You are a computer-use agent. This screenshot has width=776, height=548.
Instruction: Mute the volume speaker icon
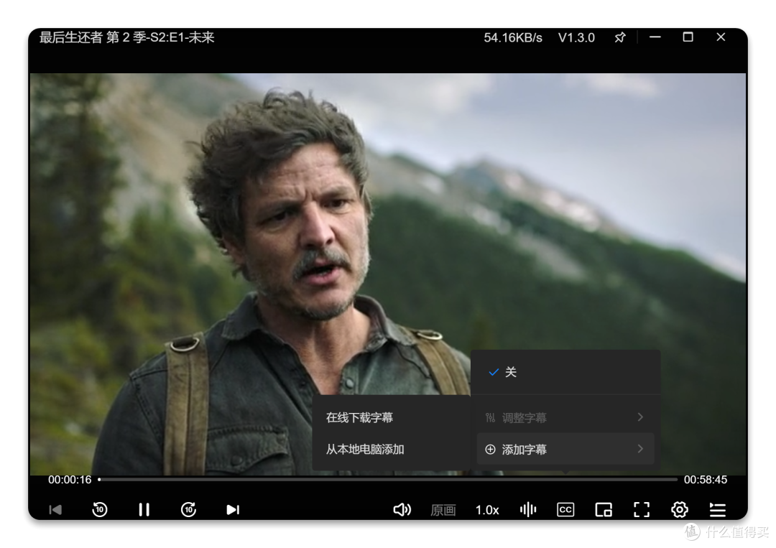402,509
